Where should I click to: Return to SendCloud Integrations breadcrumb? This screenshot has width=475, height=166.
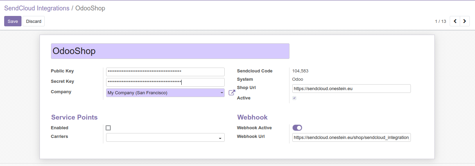pos(37,8)
